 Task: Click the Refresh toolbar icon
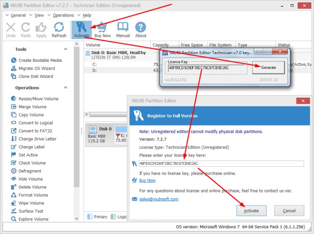click(x=59, y=30)
